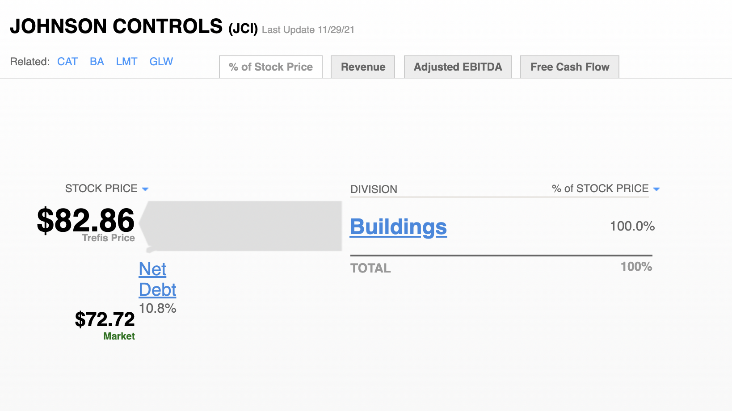Click the TOTAL row in the table
732x411 pixels.
pos(370,268)
